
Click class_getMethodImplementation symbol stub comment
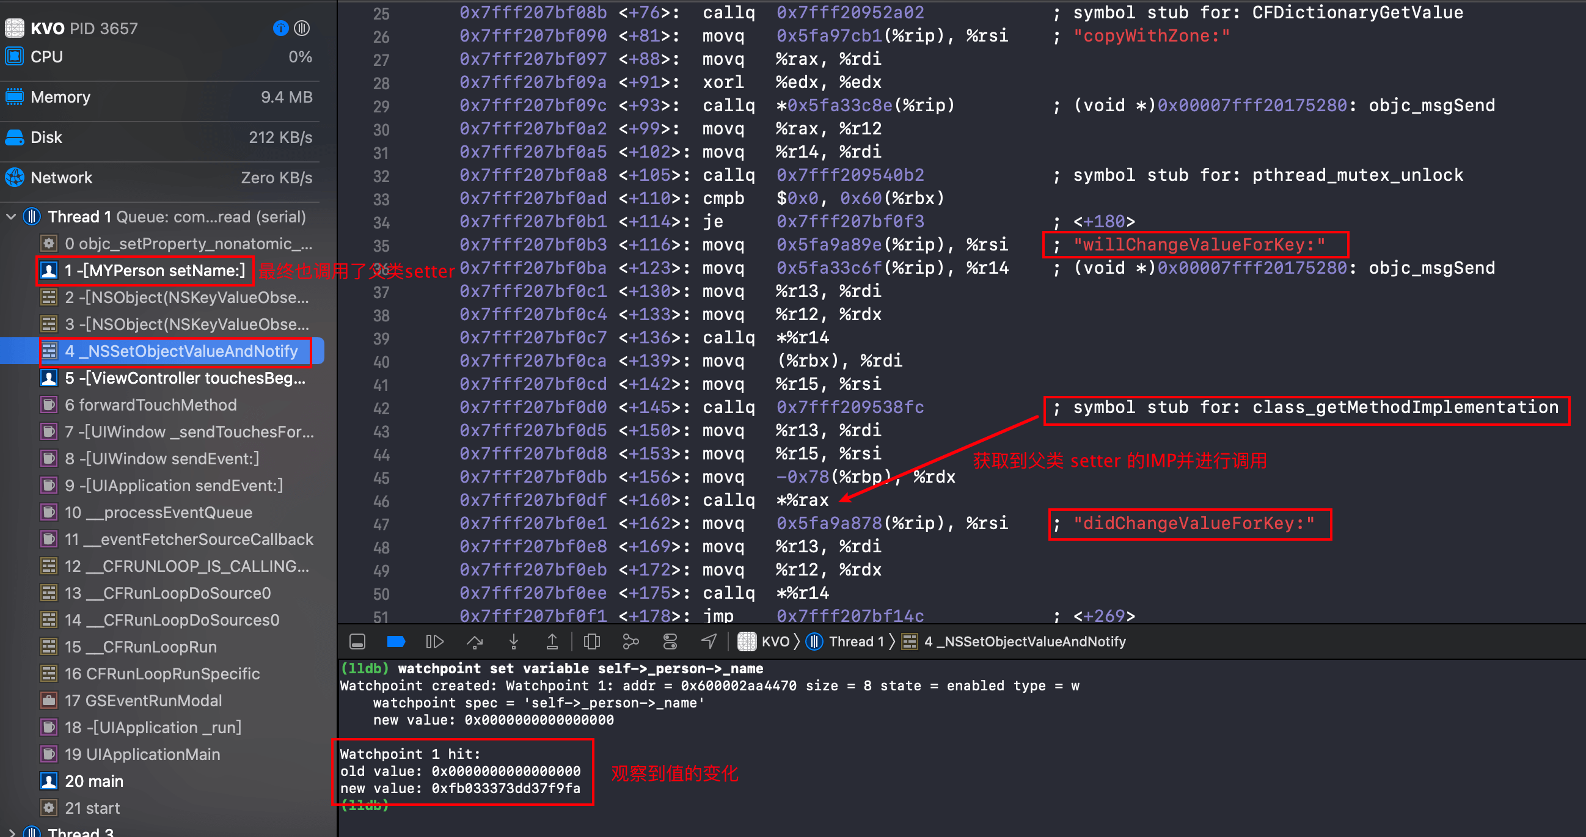[x=1306, y=408]
